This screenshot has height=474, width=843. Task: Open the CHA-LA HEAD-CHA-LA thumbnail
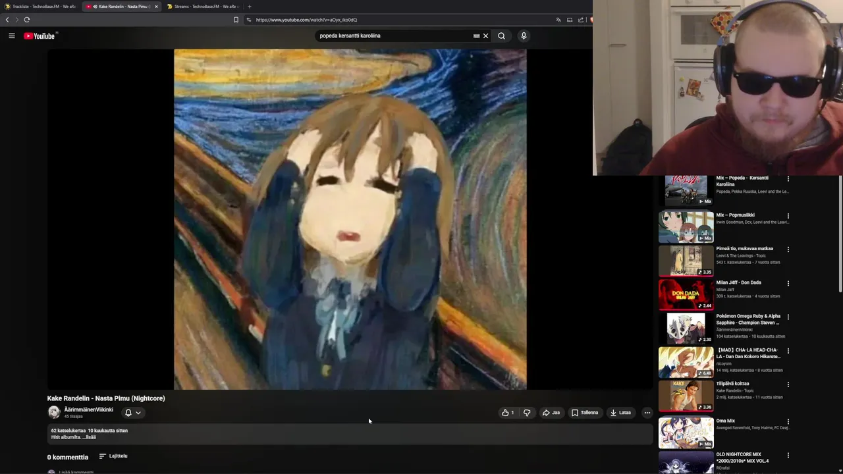click(x=686, y=362)
